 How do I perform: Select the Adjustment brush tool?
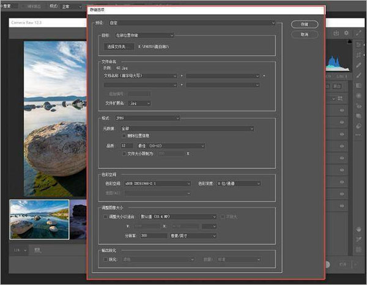coord(358,75)
